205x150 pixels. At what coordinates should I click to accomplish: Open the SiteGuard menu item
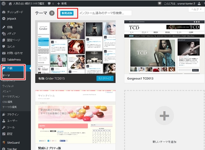click(13, 143)
